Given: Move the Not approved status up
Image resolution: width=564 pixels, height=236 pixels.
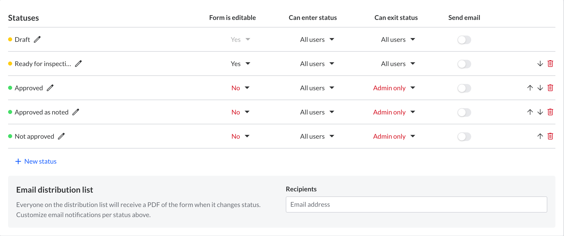Looking at the screenshot, I should coord(540,136).
